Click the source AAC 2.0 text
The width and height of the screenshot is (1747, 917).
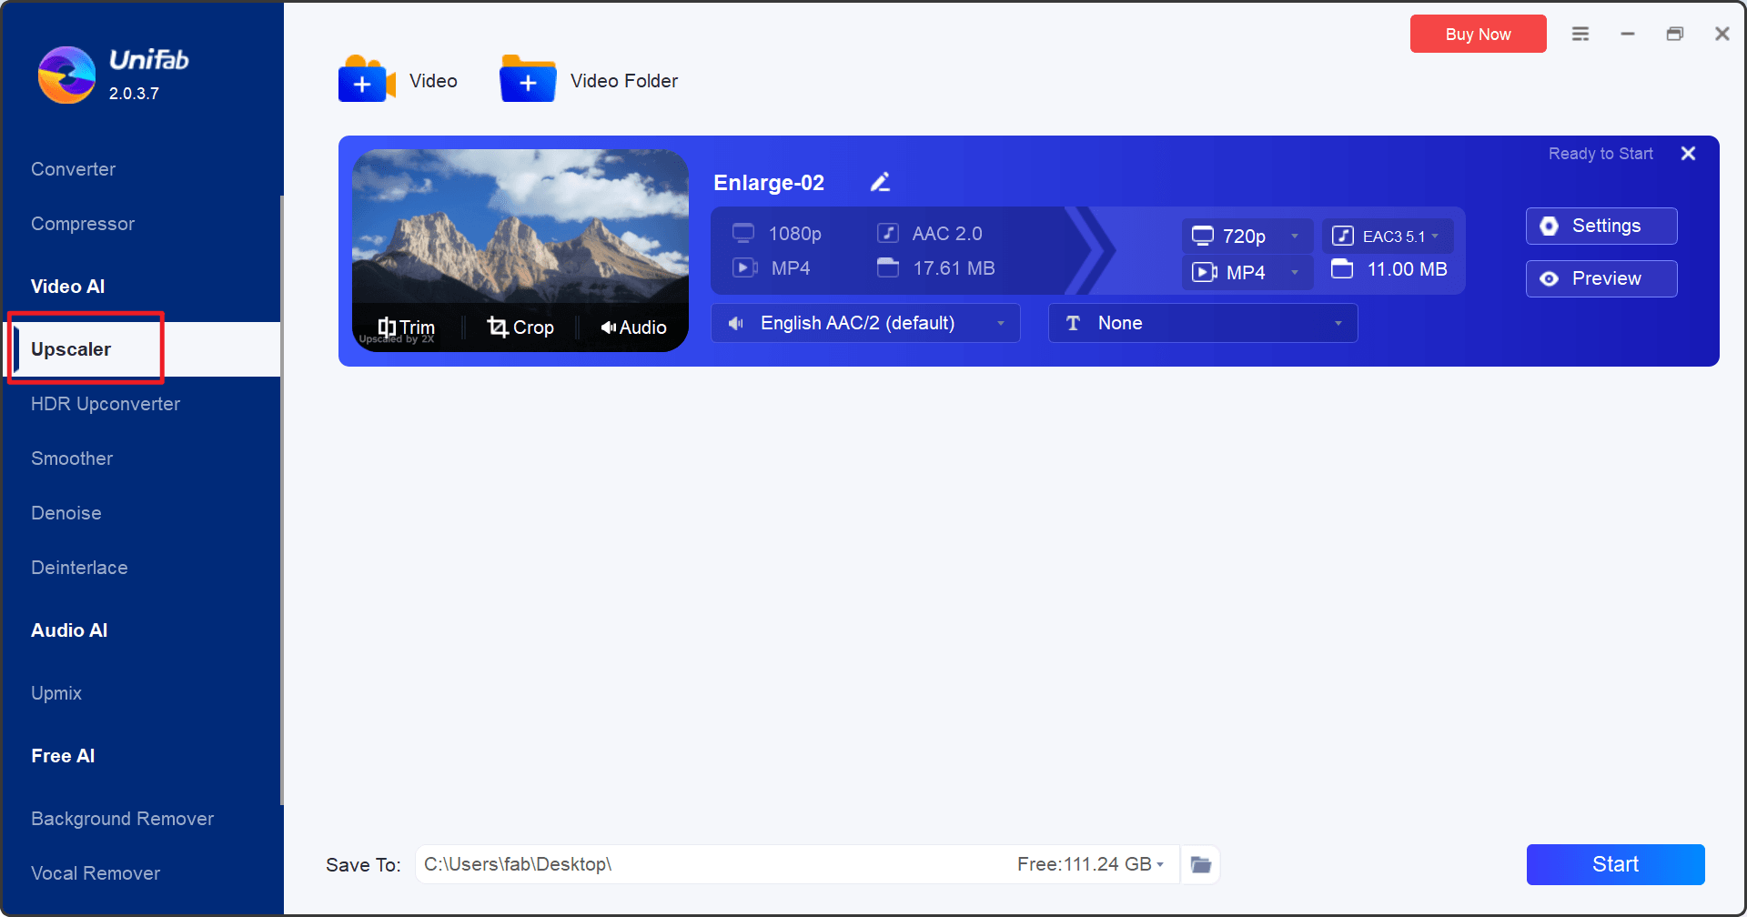coord(947,234)
